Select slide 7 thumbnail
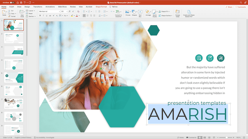Viewport: 248px width, 139px height. coord(14,104)
